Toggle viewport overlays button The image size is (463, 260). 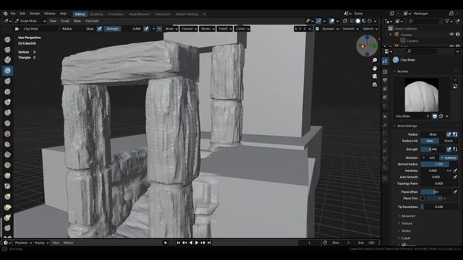tap(332, 21)
